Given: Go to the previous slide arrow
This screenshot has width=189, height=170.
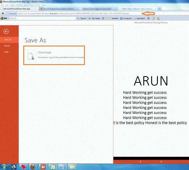Looking at the screenshot, I should coord(140,162).
